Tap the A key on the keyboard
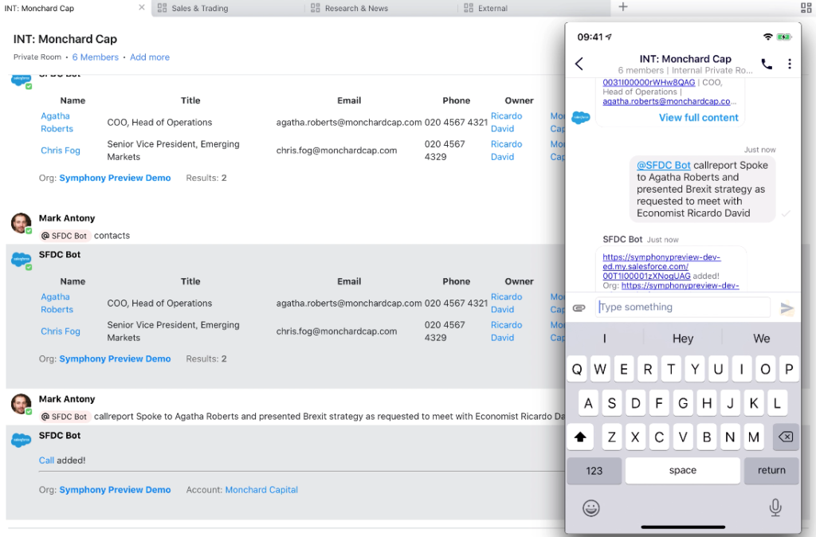The height and width of the screenshot is (537, 816). (x=589, y=403)
